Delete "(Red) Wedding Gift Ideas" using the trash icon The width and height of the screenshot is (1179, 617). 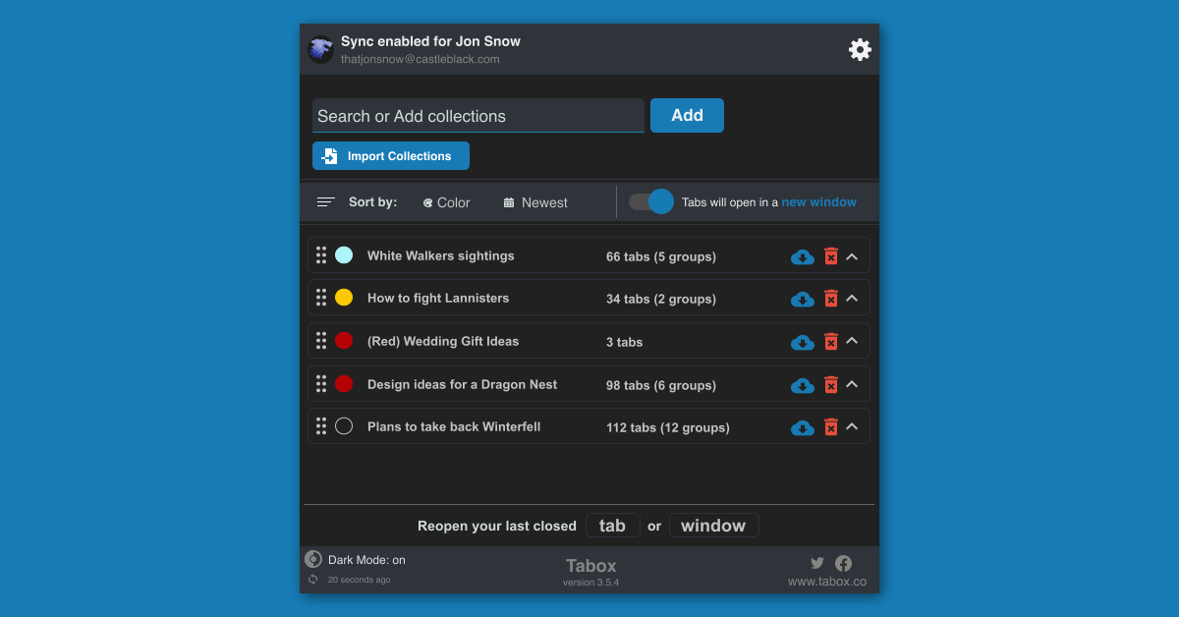pos(830,341)
